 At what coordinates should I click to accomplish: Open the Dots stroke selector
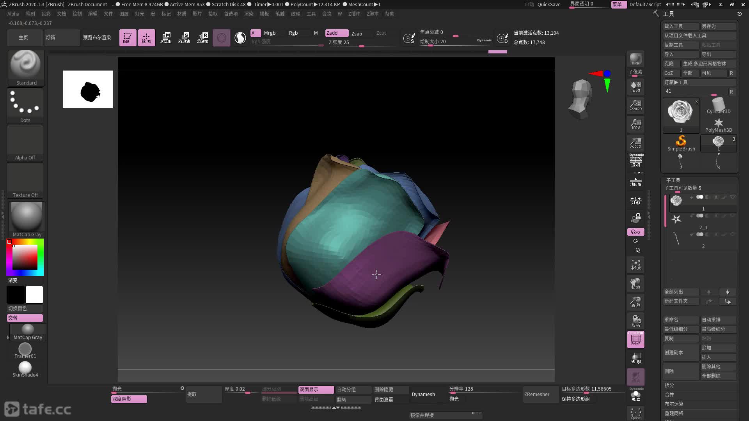click(25, 104)
